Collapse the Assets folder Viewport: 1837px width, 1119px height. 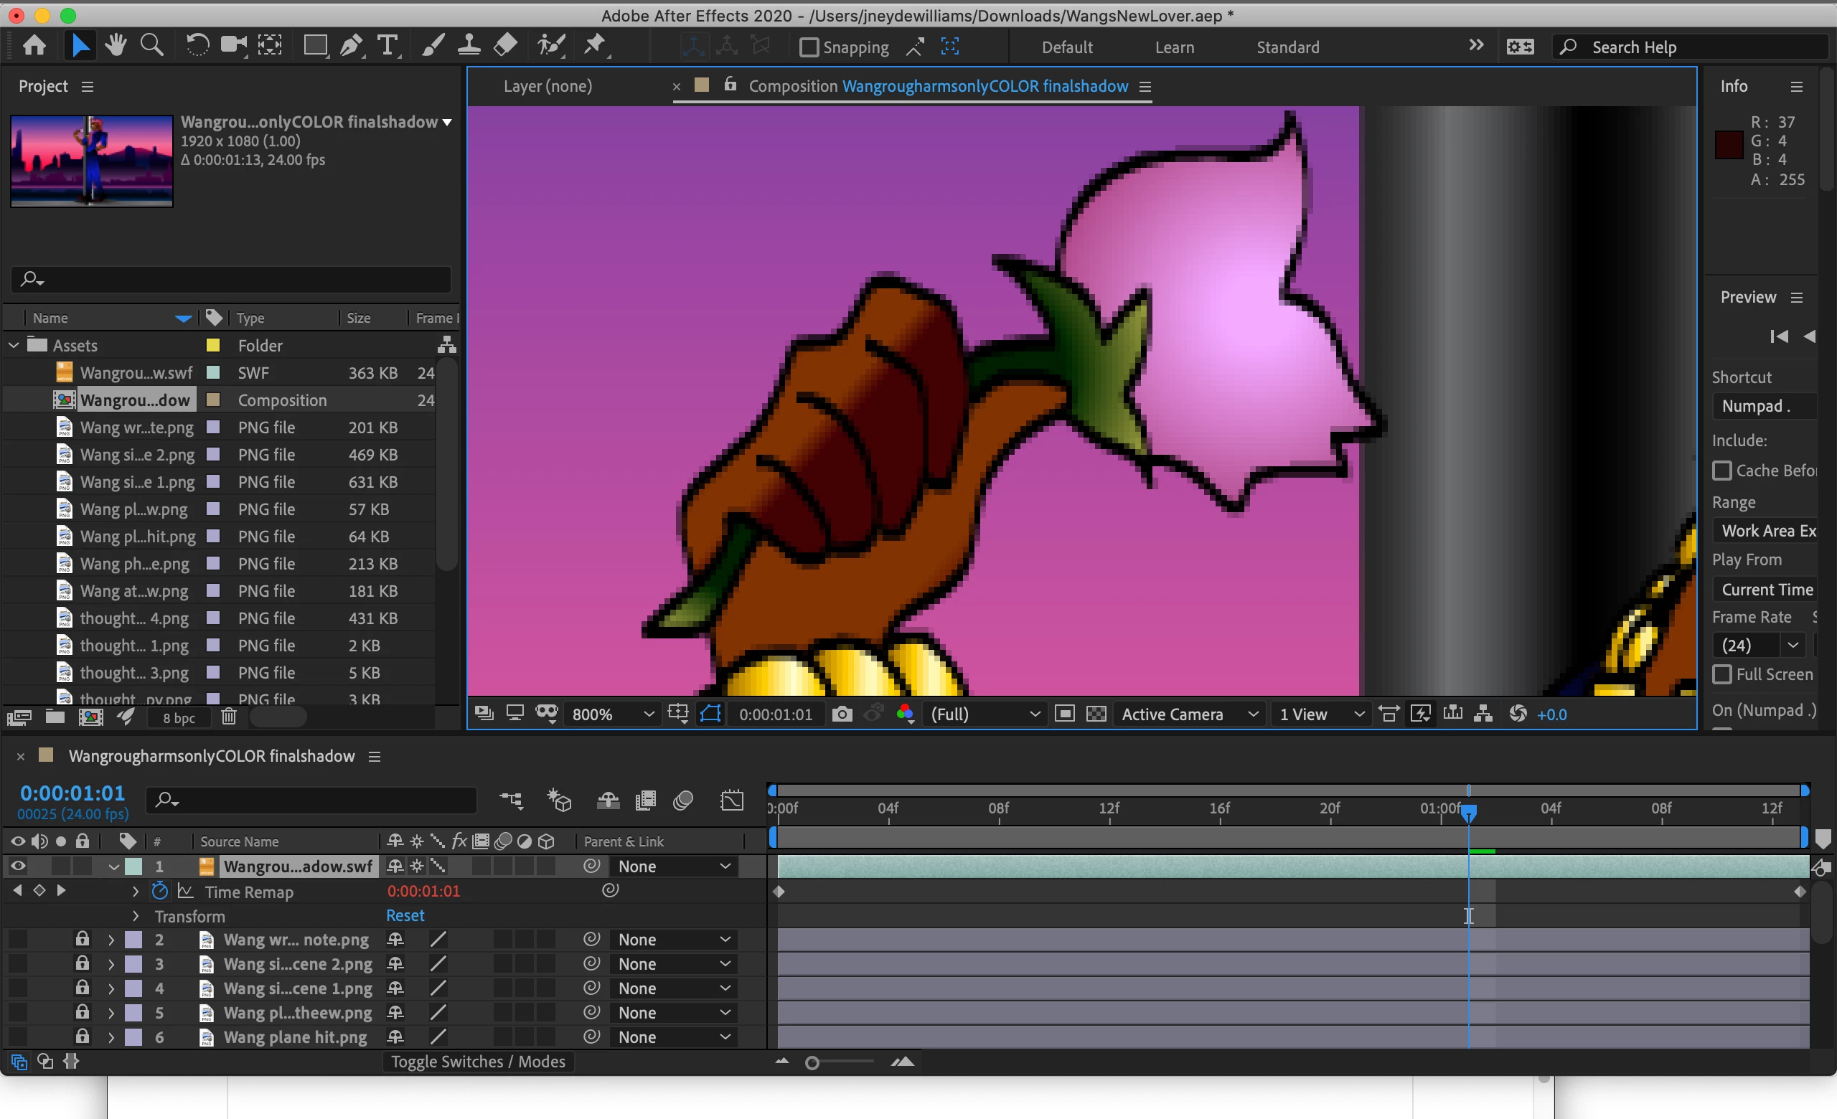14,345
